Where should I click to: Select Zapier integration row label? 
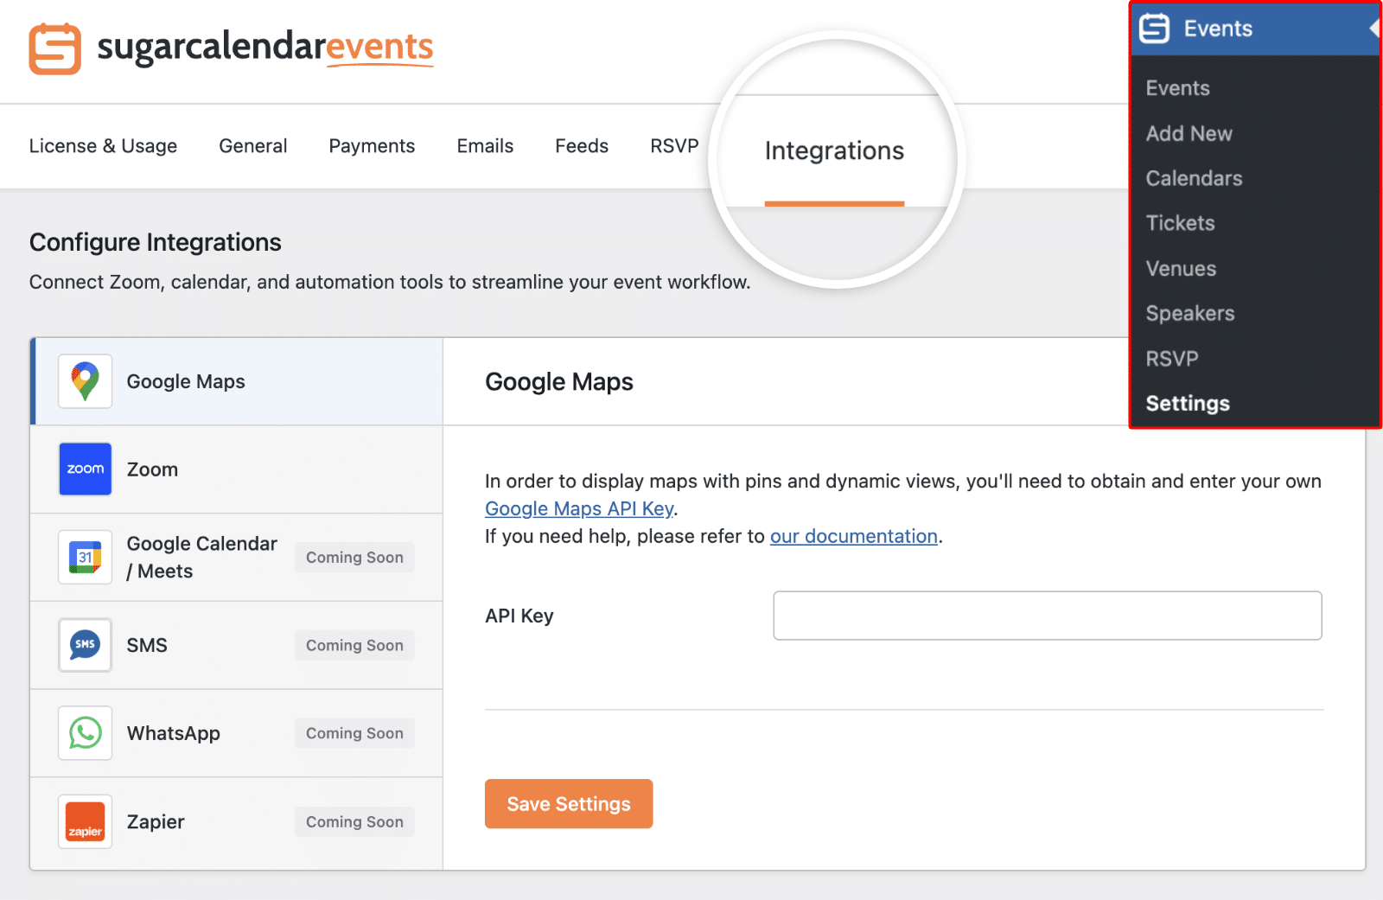point(156,821)
